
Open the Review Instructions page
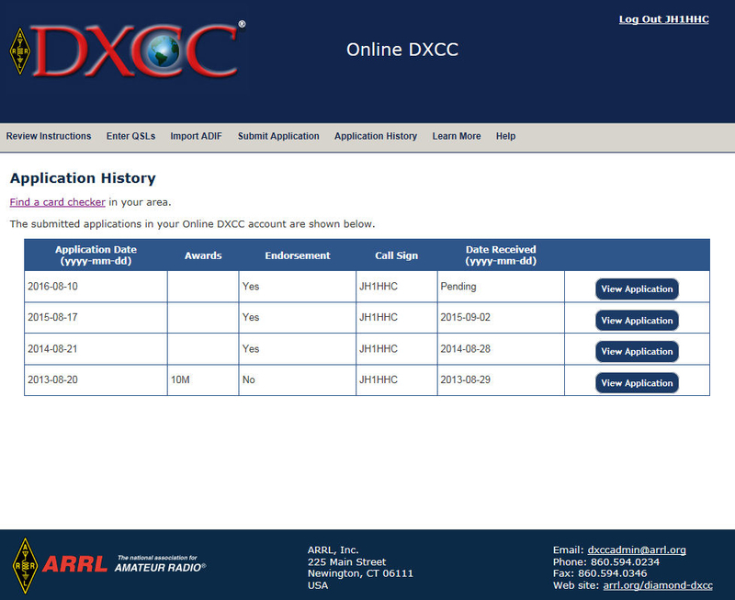coord(48,136)
